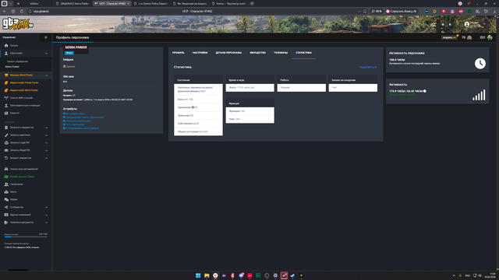Open Маркетплейс World Points coin icon

[6, 90]
